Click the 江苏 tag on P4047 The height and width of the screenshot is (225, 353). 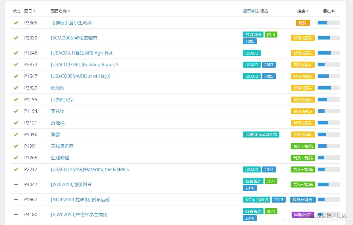(271, 181)
